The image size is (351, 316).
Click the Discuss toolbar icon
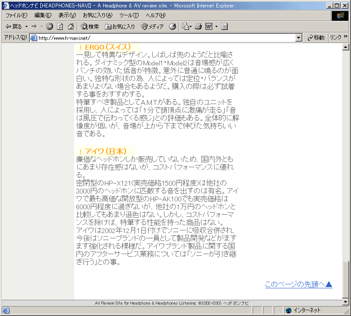[224, 27]
